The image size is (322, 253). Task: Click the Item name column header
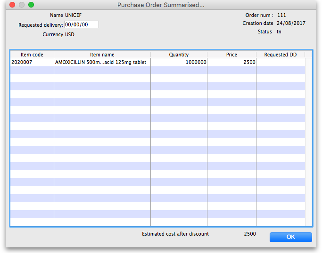tap(102, 55)
